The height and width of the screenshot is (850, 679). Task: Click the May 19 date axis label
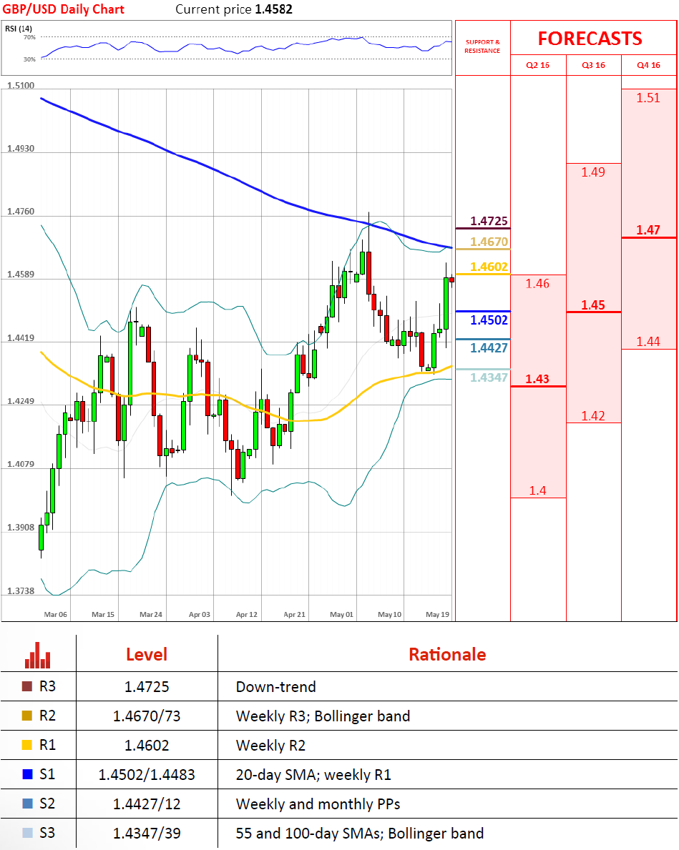(x=437, y=614)
